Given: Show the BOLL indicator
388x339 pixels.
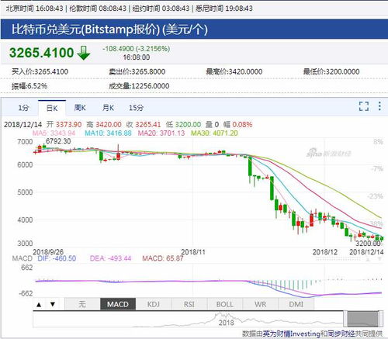Looking at the screenshot, I should click(225, 304).
